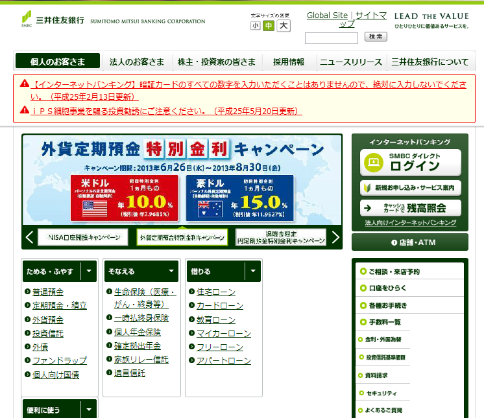Select the 個人のお客さま tab
Image resolution: width=484 pixels, height=418 pixels.
[x=58, y=61]
